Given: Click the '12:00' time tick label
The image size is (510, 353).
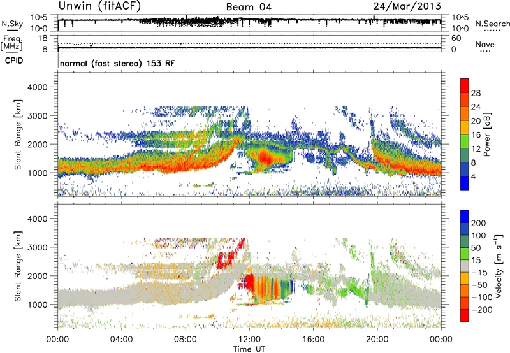Looking at the screenshot, I should [x=249, y=340].
